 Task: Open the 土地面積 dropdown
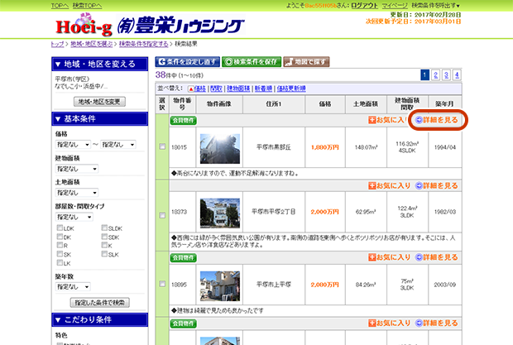point(77,193)
